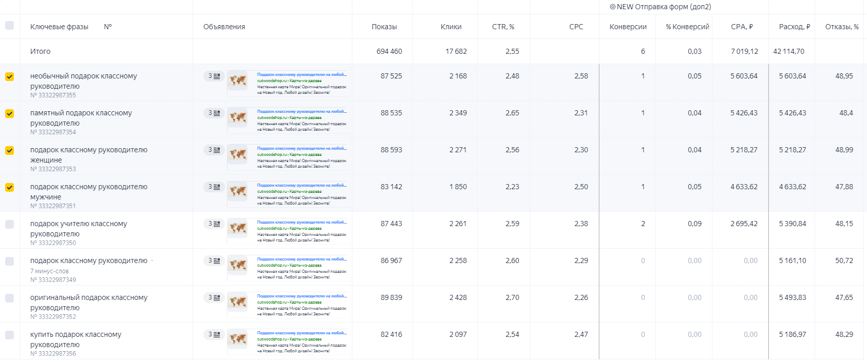This screenshot has width=867, height=362.
Task: Check подарок учителю классному руководителю checkbox
Action: tap(9, 224)
